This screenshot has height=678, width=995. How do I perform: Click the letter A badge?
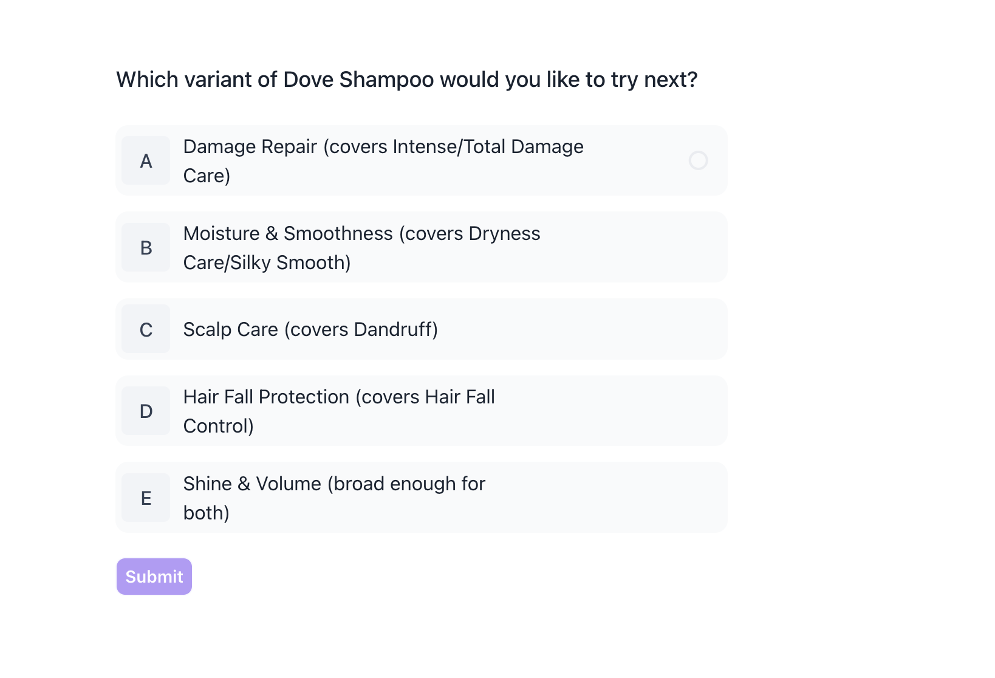tap(146, 161)
